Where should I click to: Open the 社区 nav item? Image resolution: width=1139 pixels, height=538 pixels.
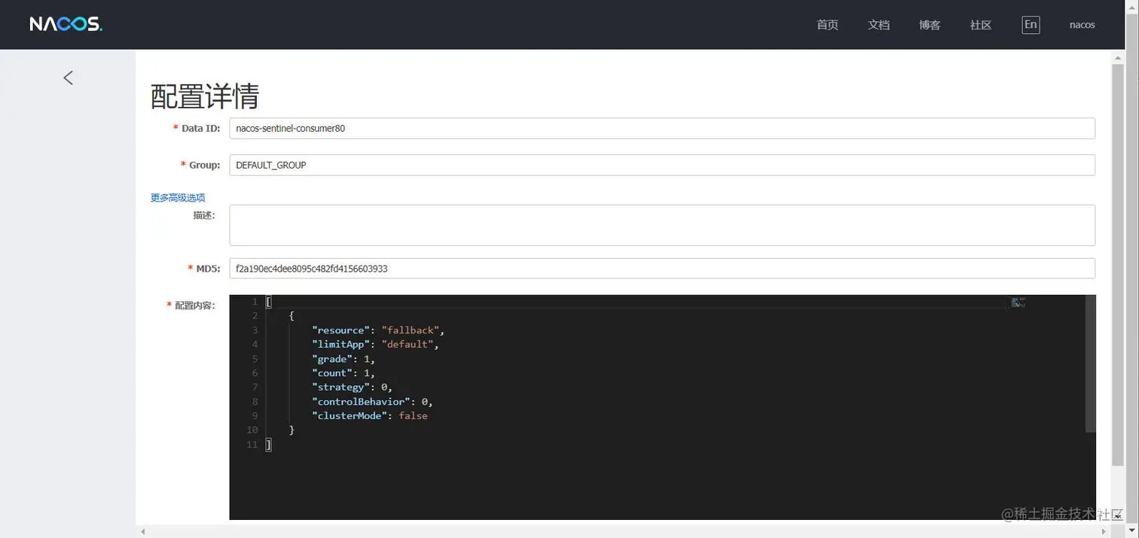pos(981,25)
